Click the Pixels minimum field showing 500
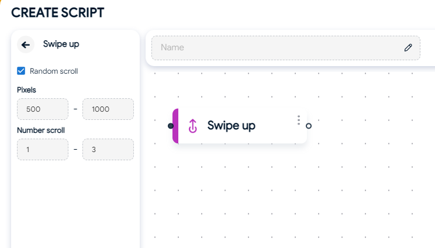Viewport: 435px width, 248px height. (x=43, y=109)
